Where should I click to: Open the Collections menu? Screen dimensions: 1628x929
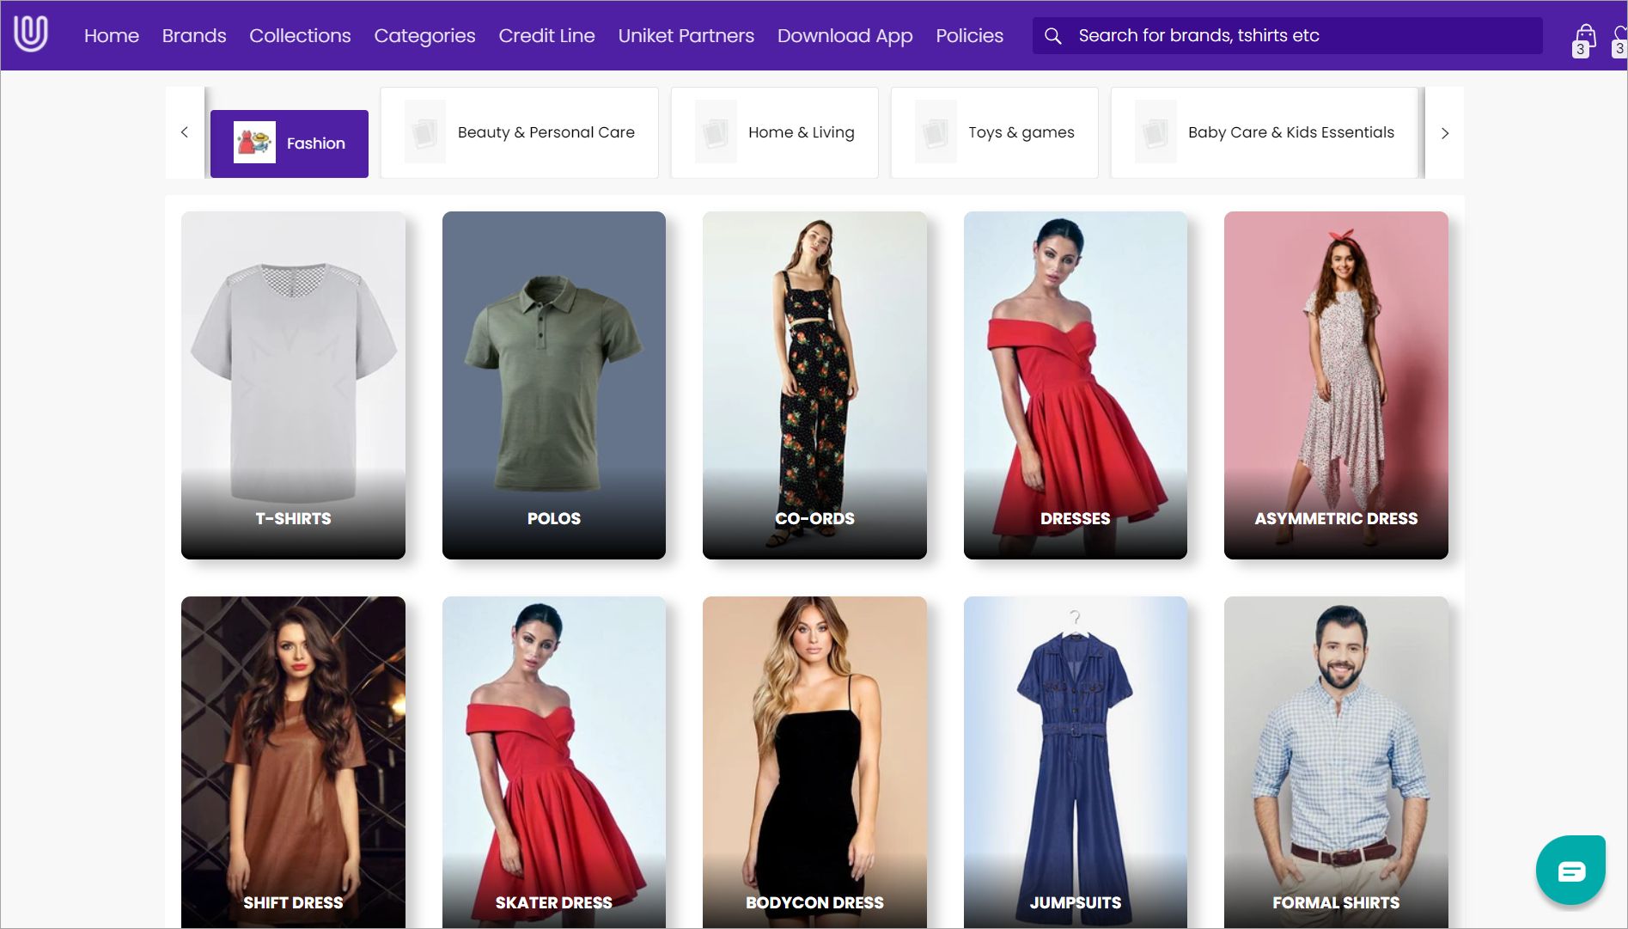pos(300,36)
